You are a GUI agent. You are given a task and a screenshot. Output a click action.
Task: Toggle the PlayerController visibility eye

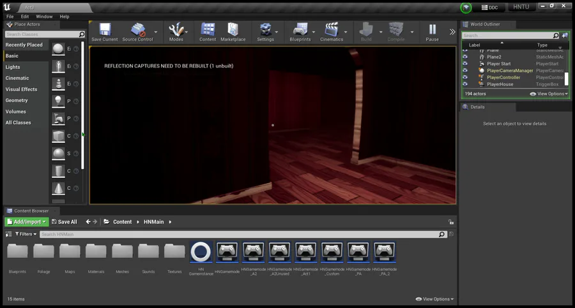coord(465,77)
